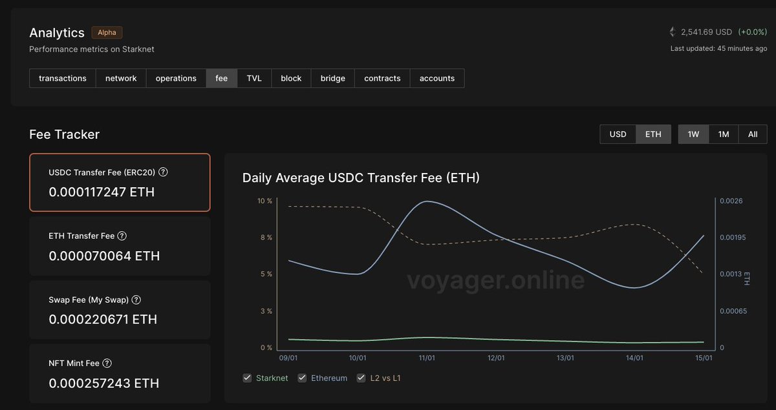Viewport: 776px width, 410px height.
Task: Click the Last updated 45 minutes ago text
Action: tap(719, 48)
